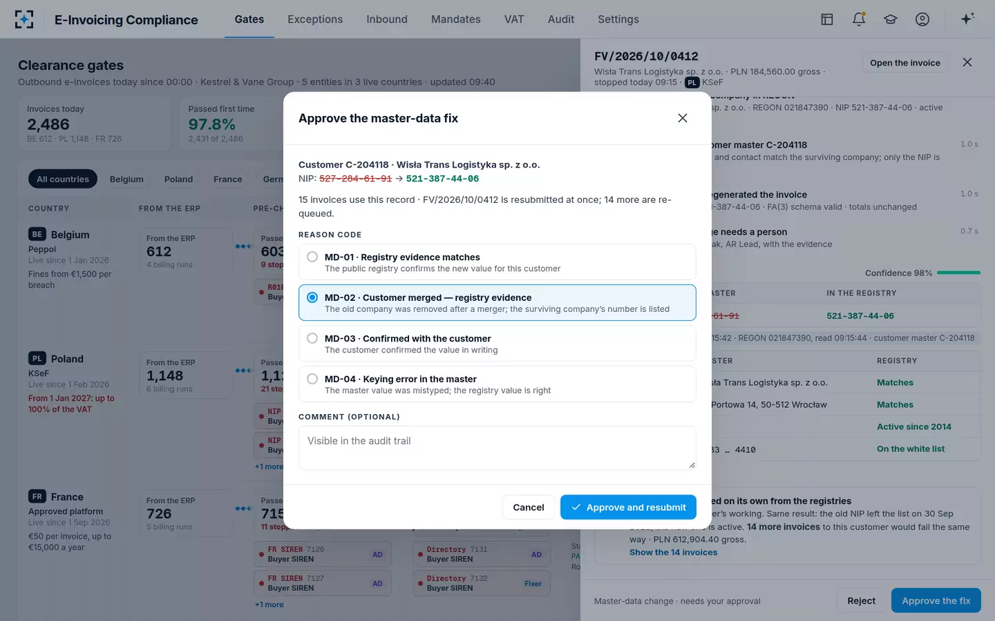Open the Exceptions tab
This screenshot has width=995, height=621.
[x=315, y=19]
